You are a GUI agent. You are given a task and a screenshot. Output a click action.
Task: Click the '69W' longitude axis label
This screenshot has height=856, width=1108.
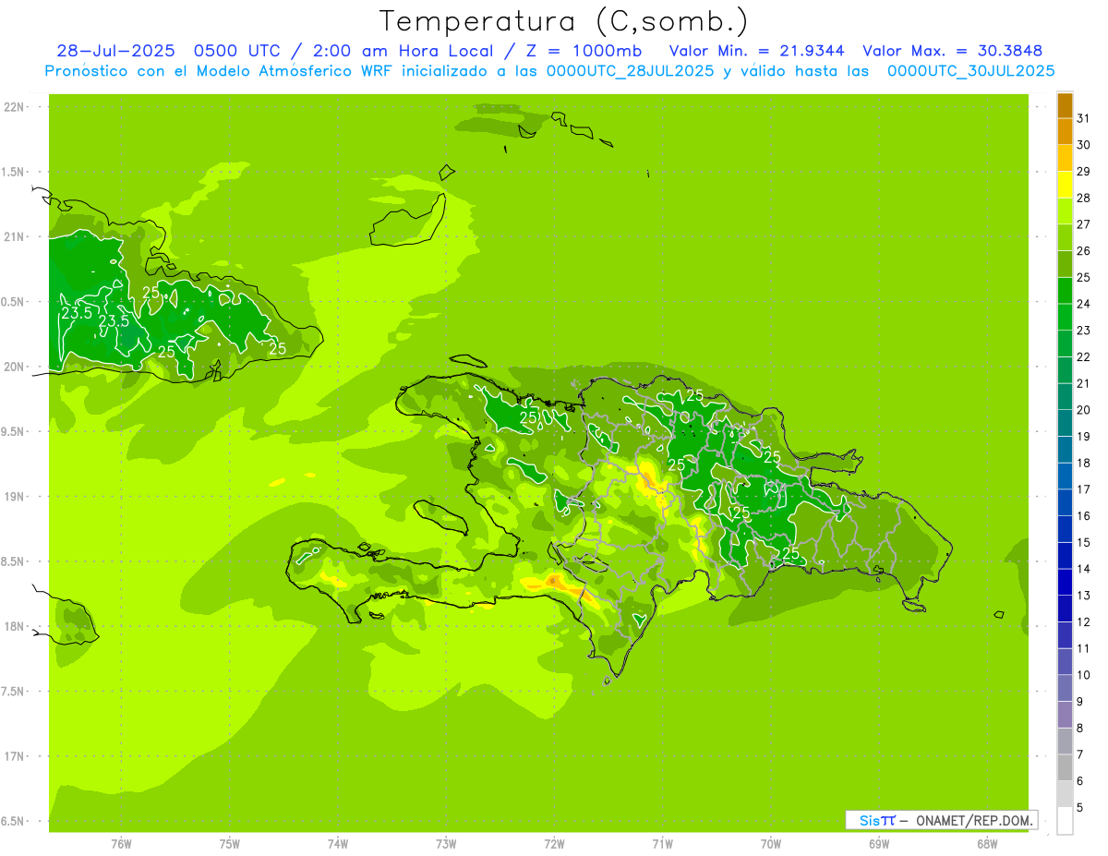point(878,843)
